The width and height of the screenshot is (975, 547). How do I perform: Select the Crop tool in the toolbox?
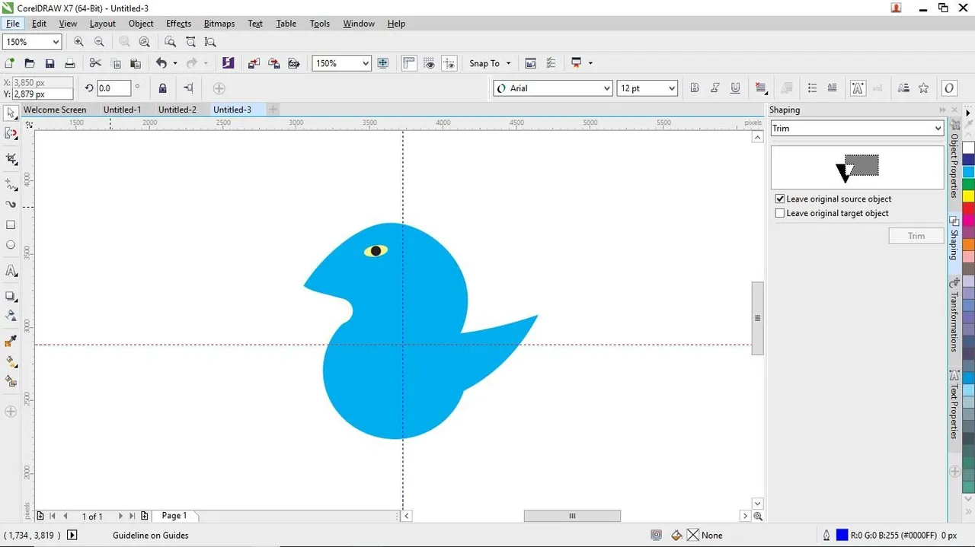(11, 159)
